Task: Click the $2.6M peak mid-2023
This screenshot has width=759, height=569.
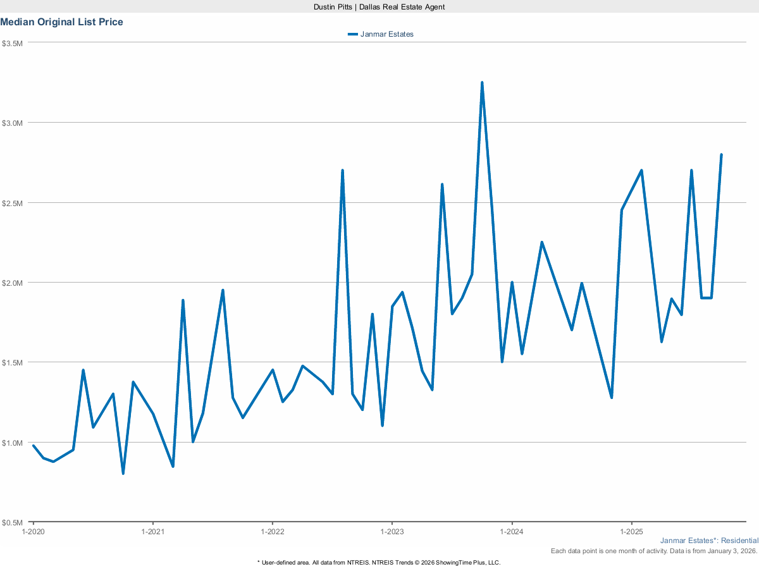Action: pyautogui.click(x=442, y=184)
